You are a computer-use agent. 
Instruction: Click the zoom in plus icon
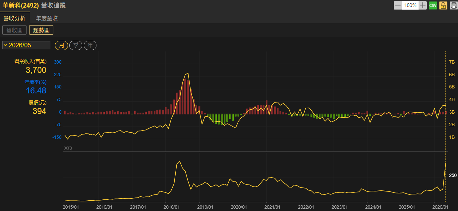point(423,5)
